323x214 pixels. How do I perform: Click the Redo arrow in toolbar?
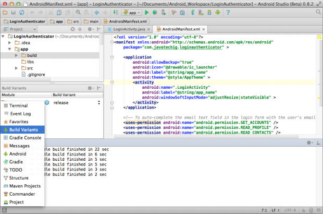pos(41,13)
